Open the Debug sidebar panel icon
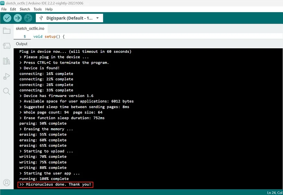283x195 pixels. tap(7, 76)
